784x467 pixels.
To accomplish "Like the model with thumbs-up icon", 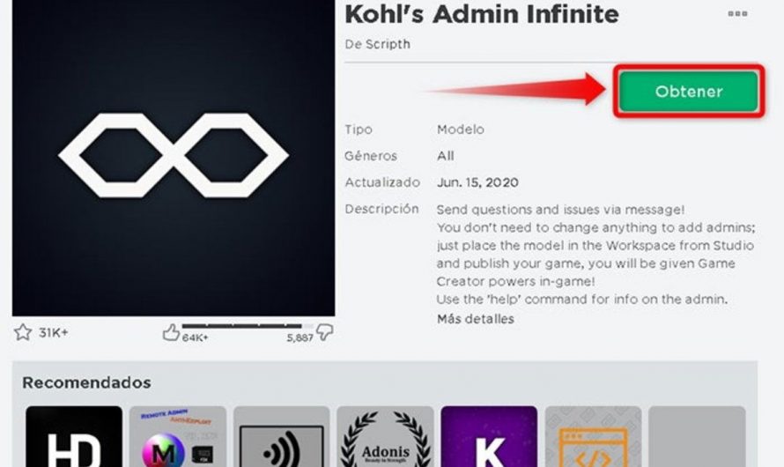I will pos(171,332).
